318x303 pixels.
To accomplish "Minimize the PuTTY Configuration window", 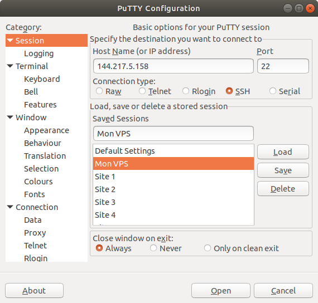I will coord(287,8).
